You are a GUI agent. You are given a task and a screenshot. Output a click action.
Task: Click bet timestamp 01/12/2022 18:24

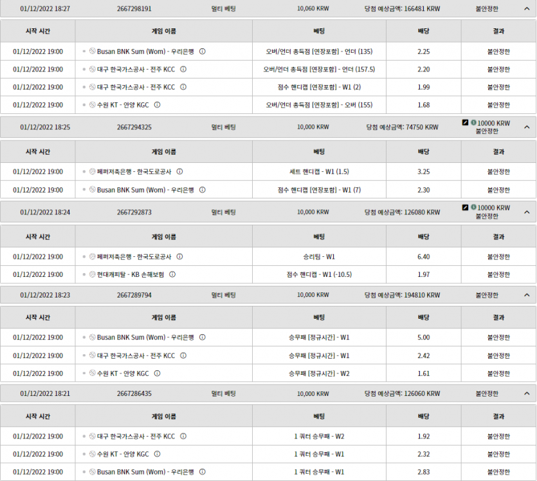point(45,212)
